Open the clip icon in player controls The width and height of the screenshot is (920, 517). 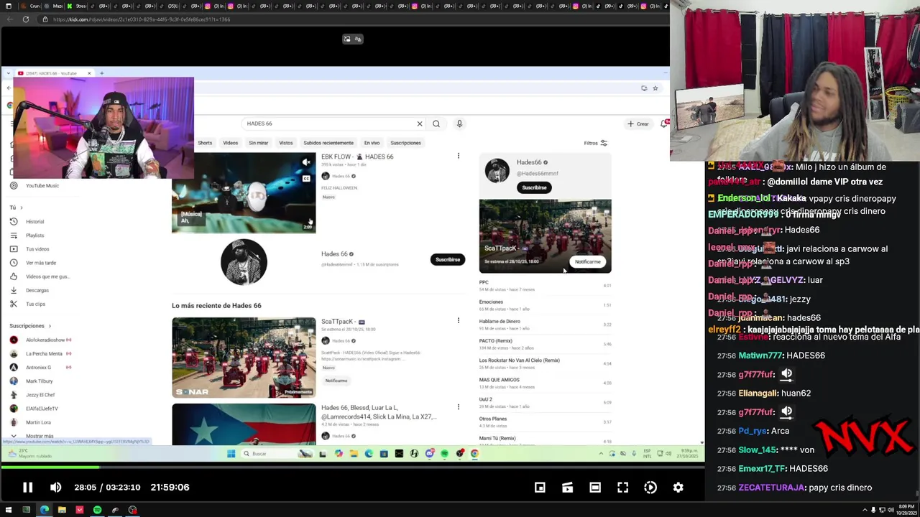(x=567, y=488)
